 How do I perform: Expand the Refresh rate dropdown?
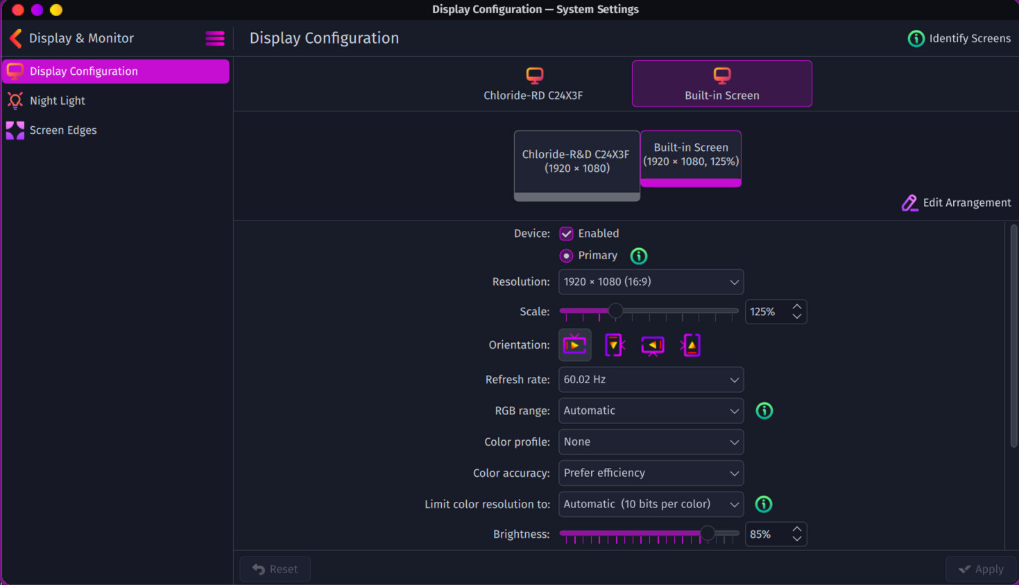click(650, 380)
